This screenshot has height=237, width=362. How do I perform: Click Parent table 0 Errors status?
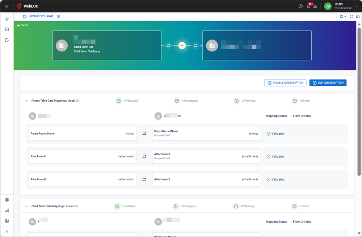click(300, 101)
